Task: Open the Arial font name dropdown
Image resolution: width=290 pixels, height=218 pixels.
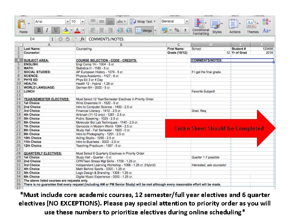Action: click(x=68, y=21)
